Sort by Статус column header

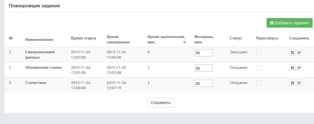[x=236, y=38]
